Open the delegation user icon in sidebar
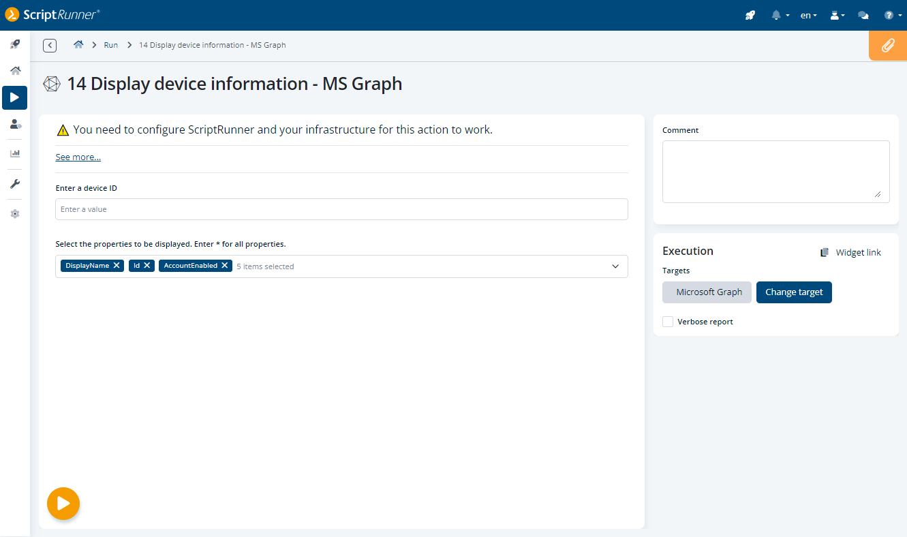Image resolution: width=907 pixels, height=537 pixels. (15, 124)
